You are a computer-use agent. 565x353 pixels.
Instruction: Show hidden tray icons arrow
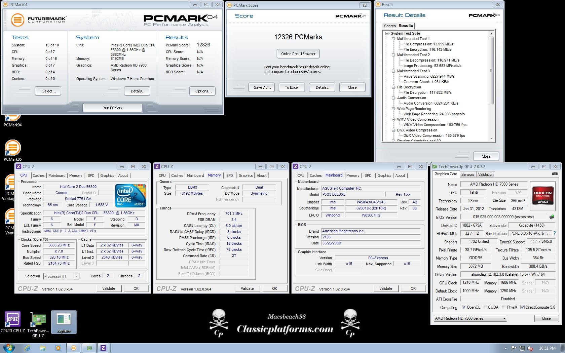(505, 348)
